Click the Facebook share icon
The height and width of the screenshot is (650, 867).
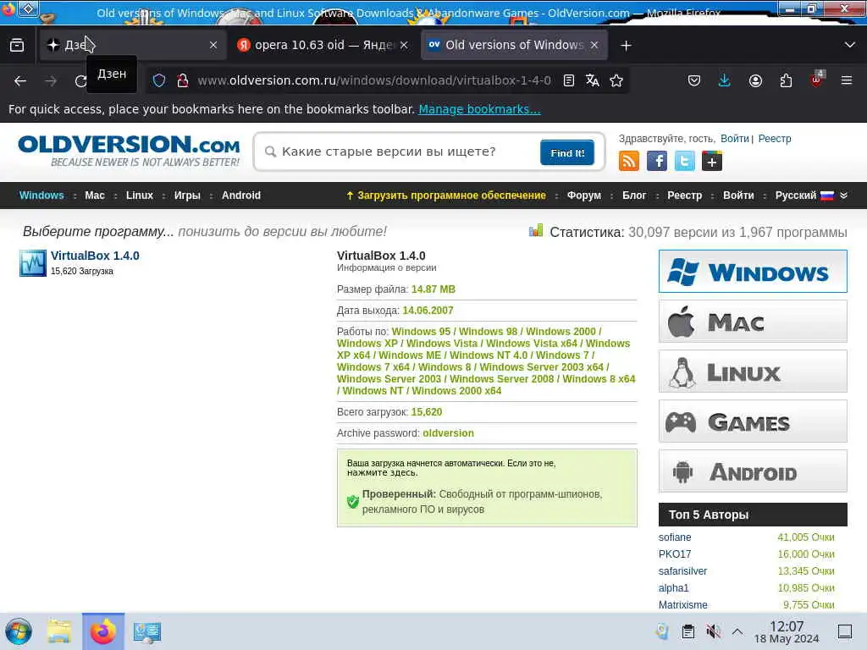657,161
